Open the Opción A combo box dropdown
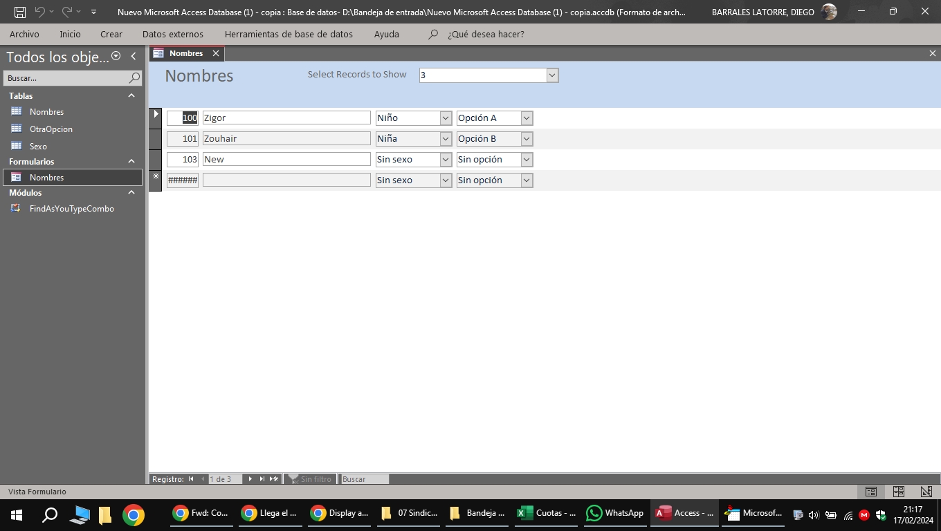 click(527, 118)
